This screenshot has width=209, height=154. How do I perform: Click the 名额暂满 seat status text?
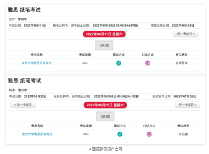(x=181, y=63)
